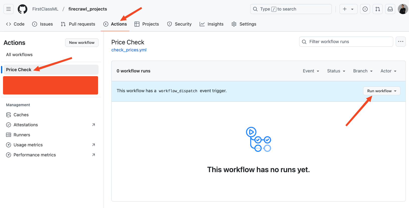Open the hamburger navigation menu
The image size is (409, 208).
[9, 9]
